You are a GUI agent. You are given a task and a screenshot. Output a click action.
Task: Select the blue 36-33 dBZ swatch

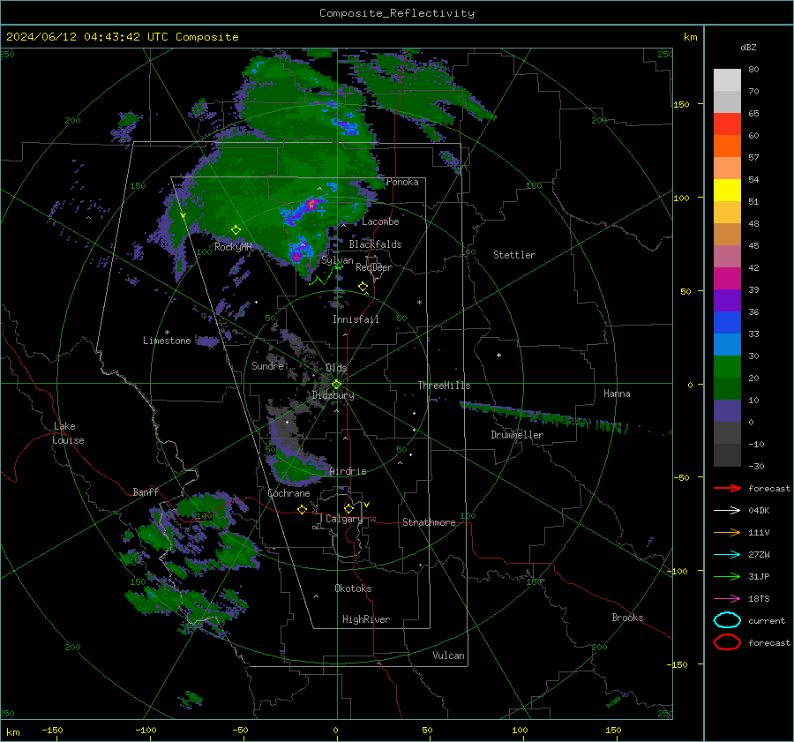(727, 323)
